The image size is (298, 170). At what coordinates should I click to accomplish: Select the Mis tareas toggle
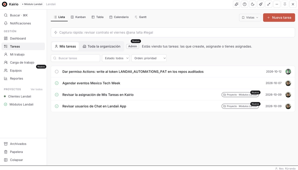click(x=65, y=46)
